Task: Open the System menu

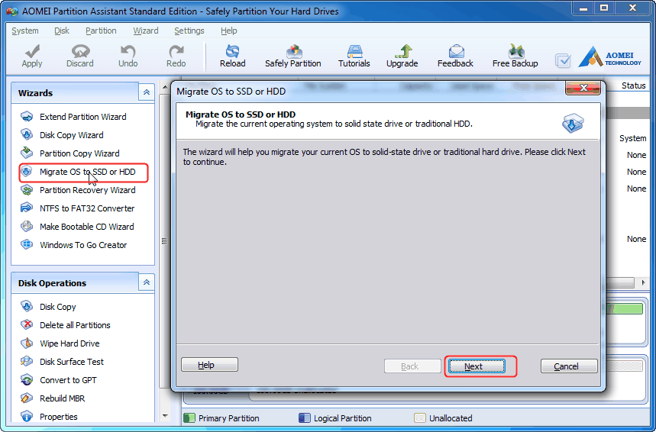Action: coord(25,31)
